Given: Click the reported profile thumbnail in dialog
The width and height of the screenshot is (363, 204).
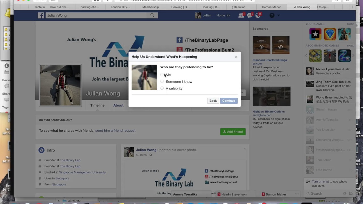Looking at the screenshot, I should (144, 77).
